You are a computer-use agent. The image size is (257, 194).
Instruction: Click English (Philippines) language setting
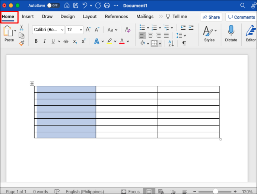[85, 191]
